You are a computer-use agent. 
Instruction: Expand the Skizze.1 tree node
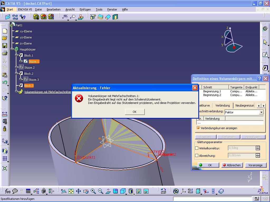(21, 61)
